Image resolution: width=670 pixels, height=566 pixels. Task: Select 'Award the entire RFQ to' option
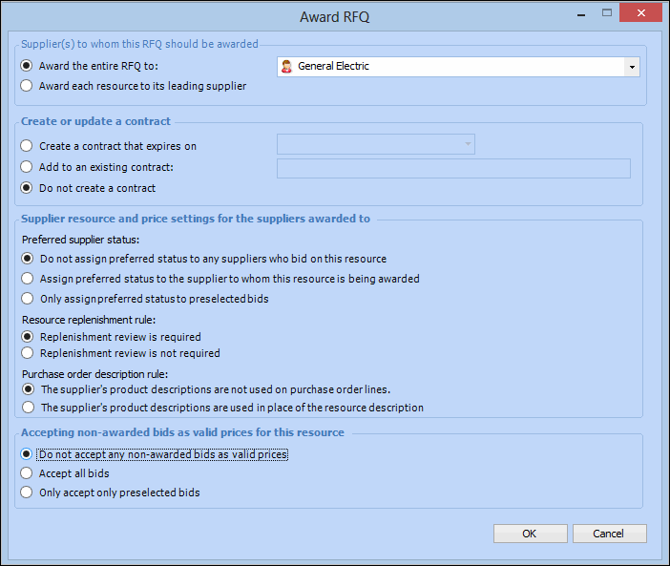coord(27,67)
